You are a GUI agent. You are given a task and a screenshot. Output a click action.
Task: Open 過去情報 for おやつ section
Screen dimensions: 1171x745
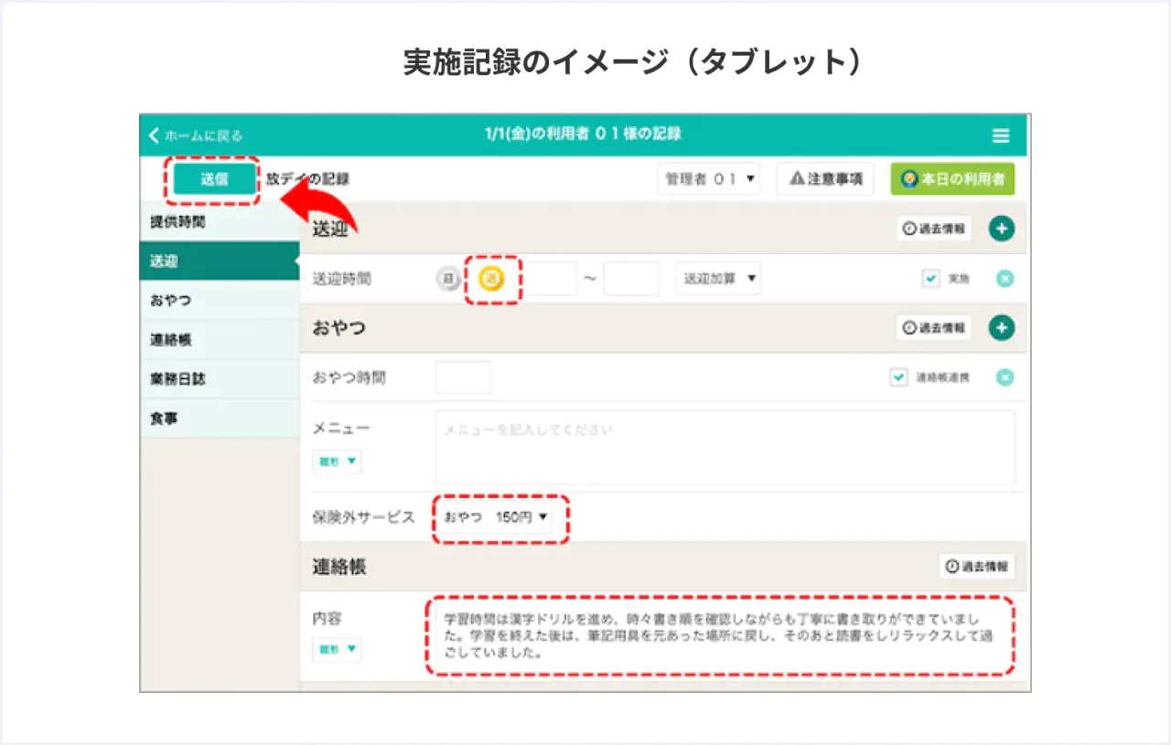tap(934, 327)
